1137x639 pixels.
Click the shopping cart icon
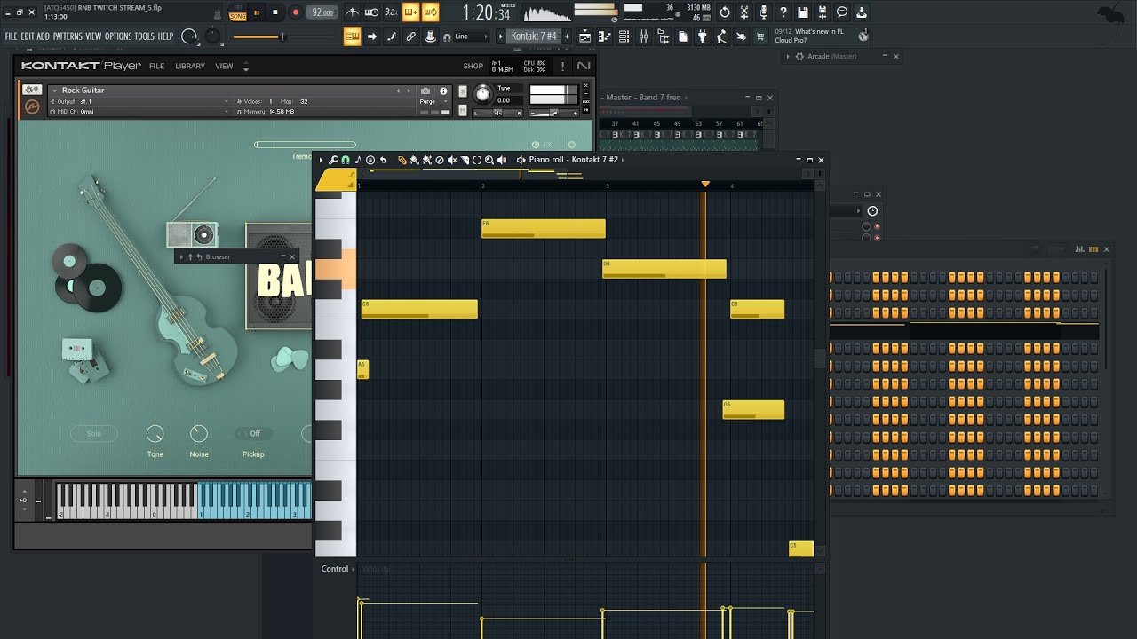pyautogui.click(x=760, y=36)
